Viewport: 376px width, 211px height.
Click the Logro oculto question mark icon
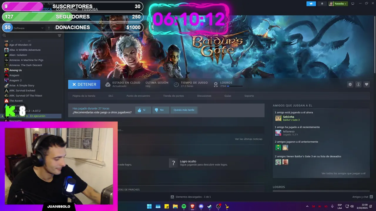pos(173,163)
